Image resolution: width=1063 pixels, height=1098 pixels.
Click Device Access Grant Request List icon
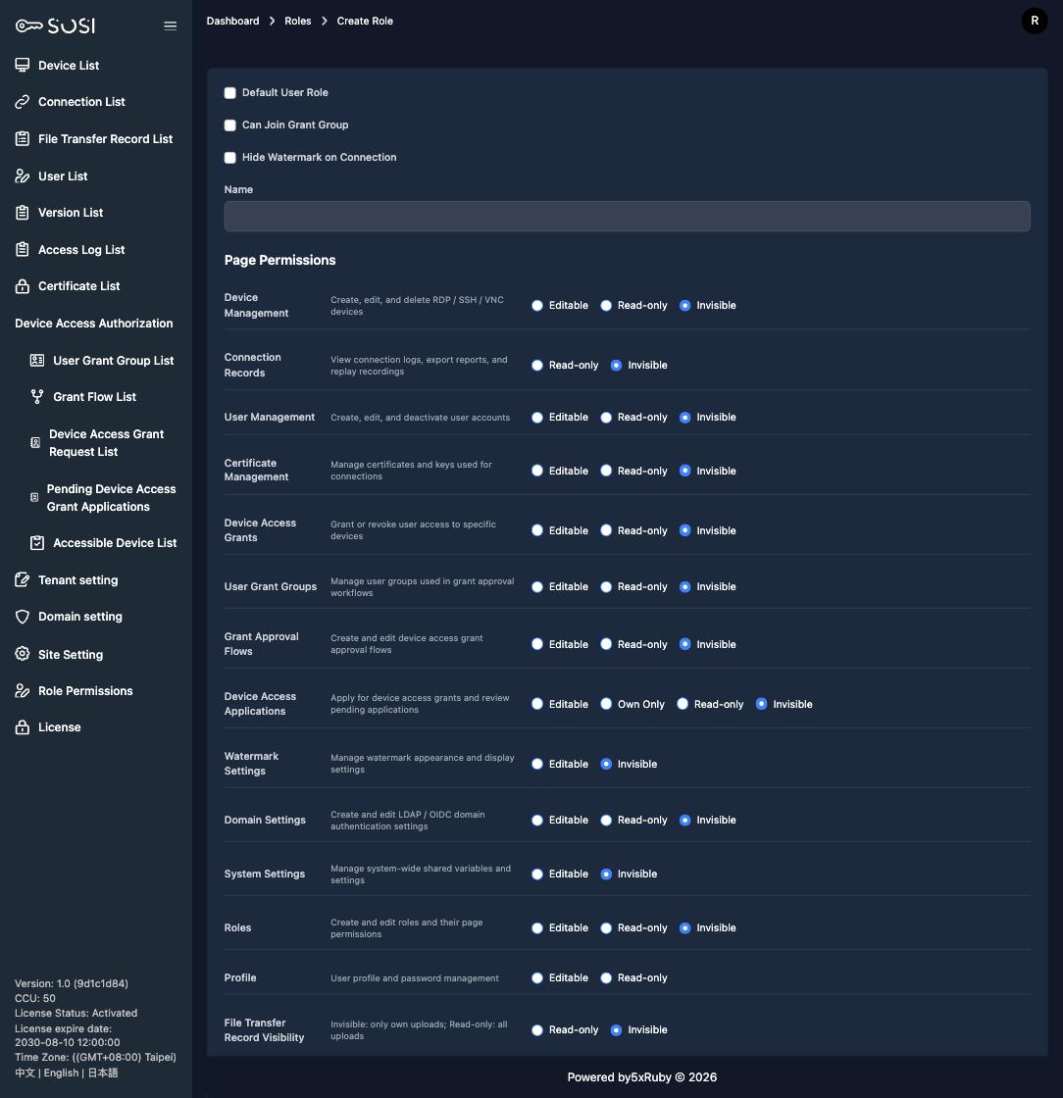[35, 442]
